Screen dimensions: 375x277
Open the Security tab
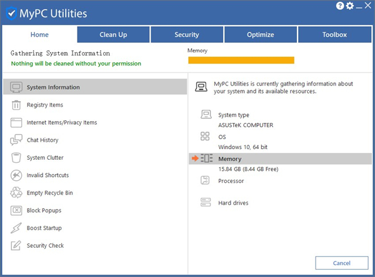click(187, 35)
